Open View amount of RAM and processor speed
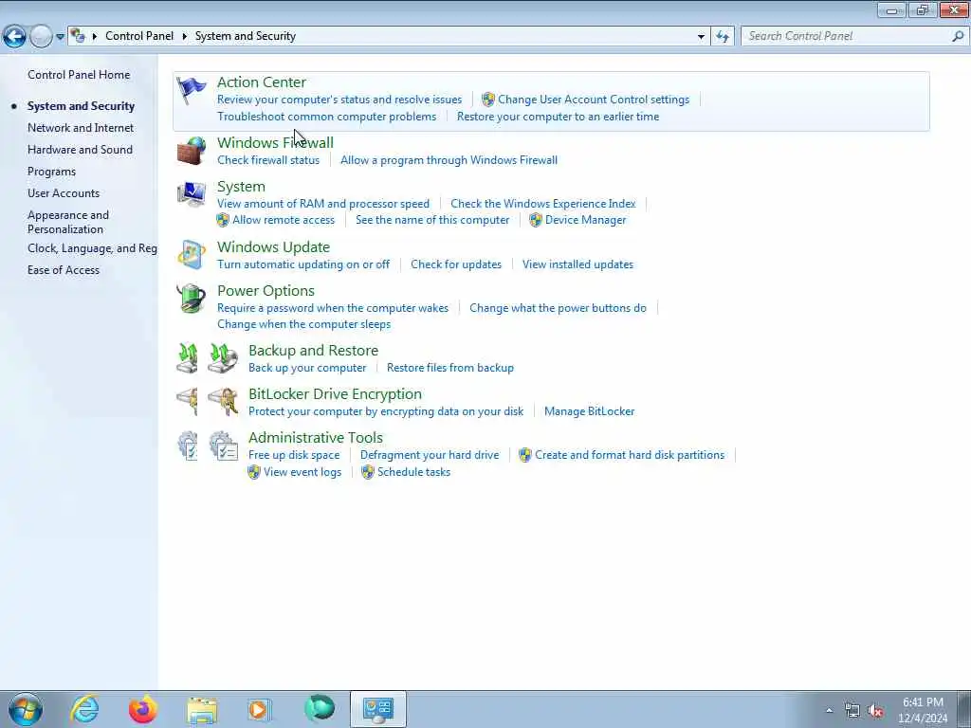971x728 pixels. pos(323,204)
